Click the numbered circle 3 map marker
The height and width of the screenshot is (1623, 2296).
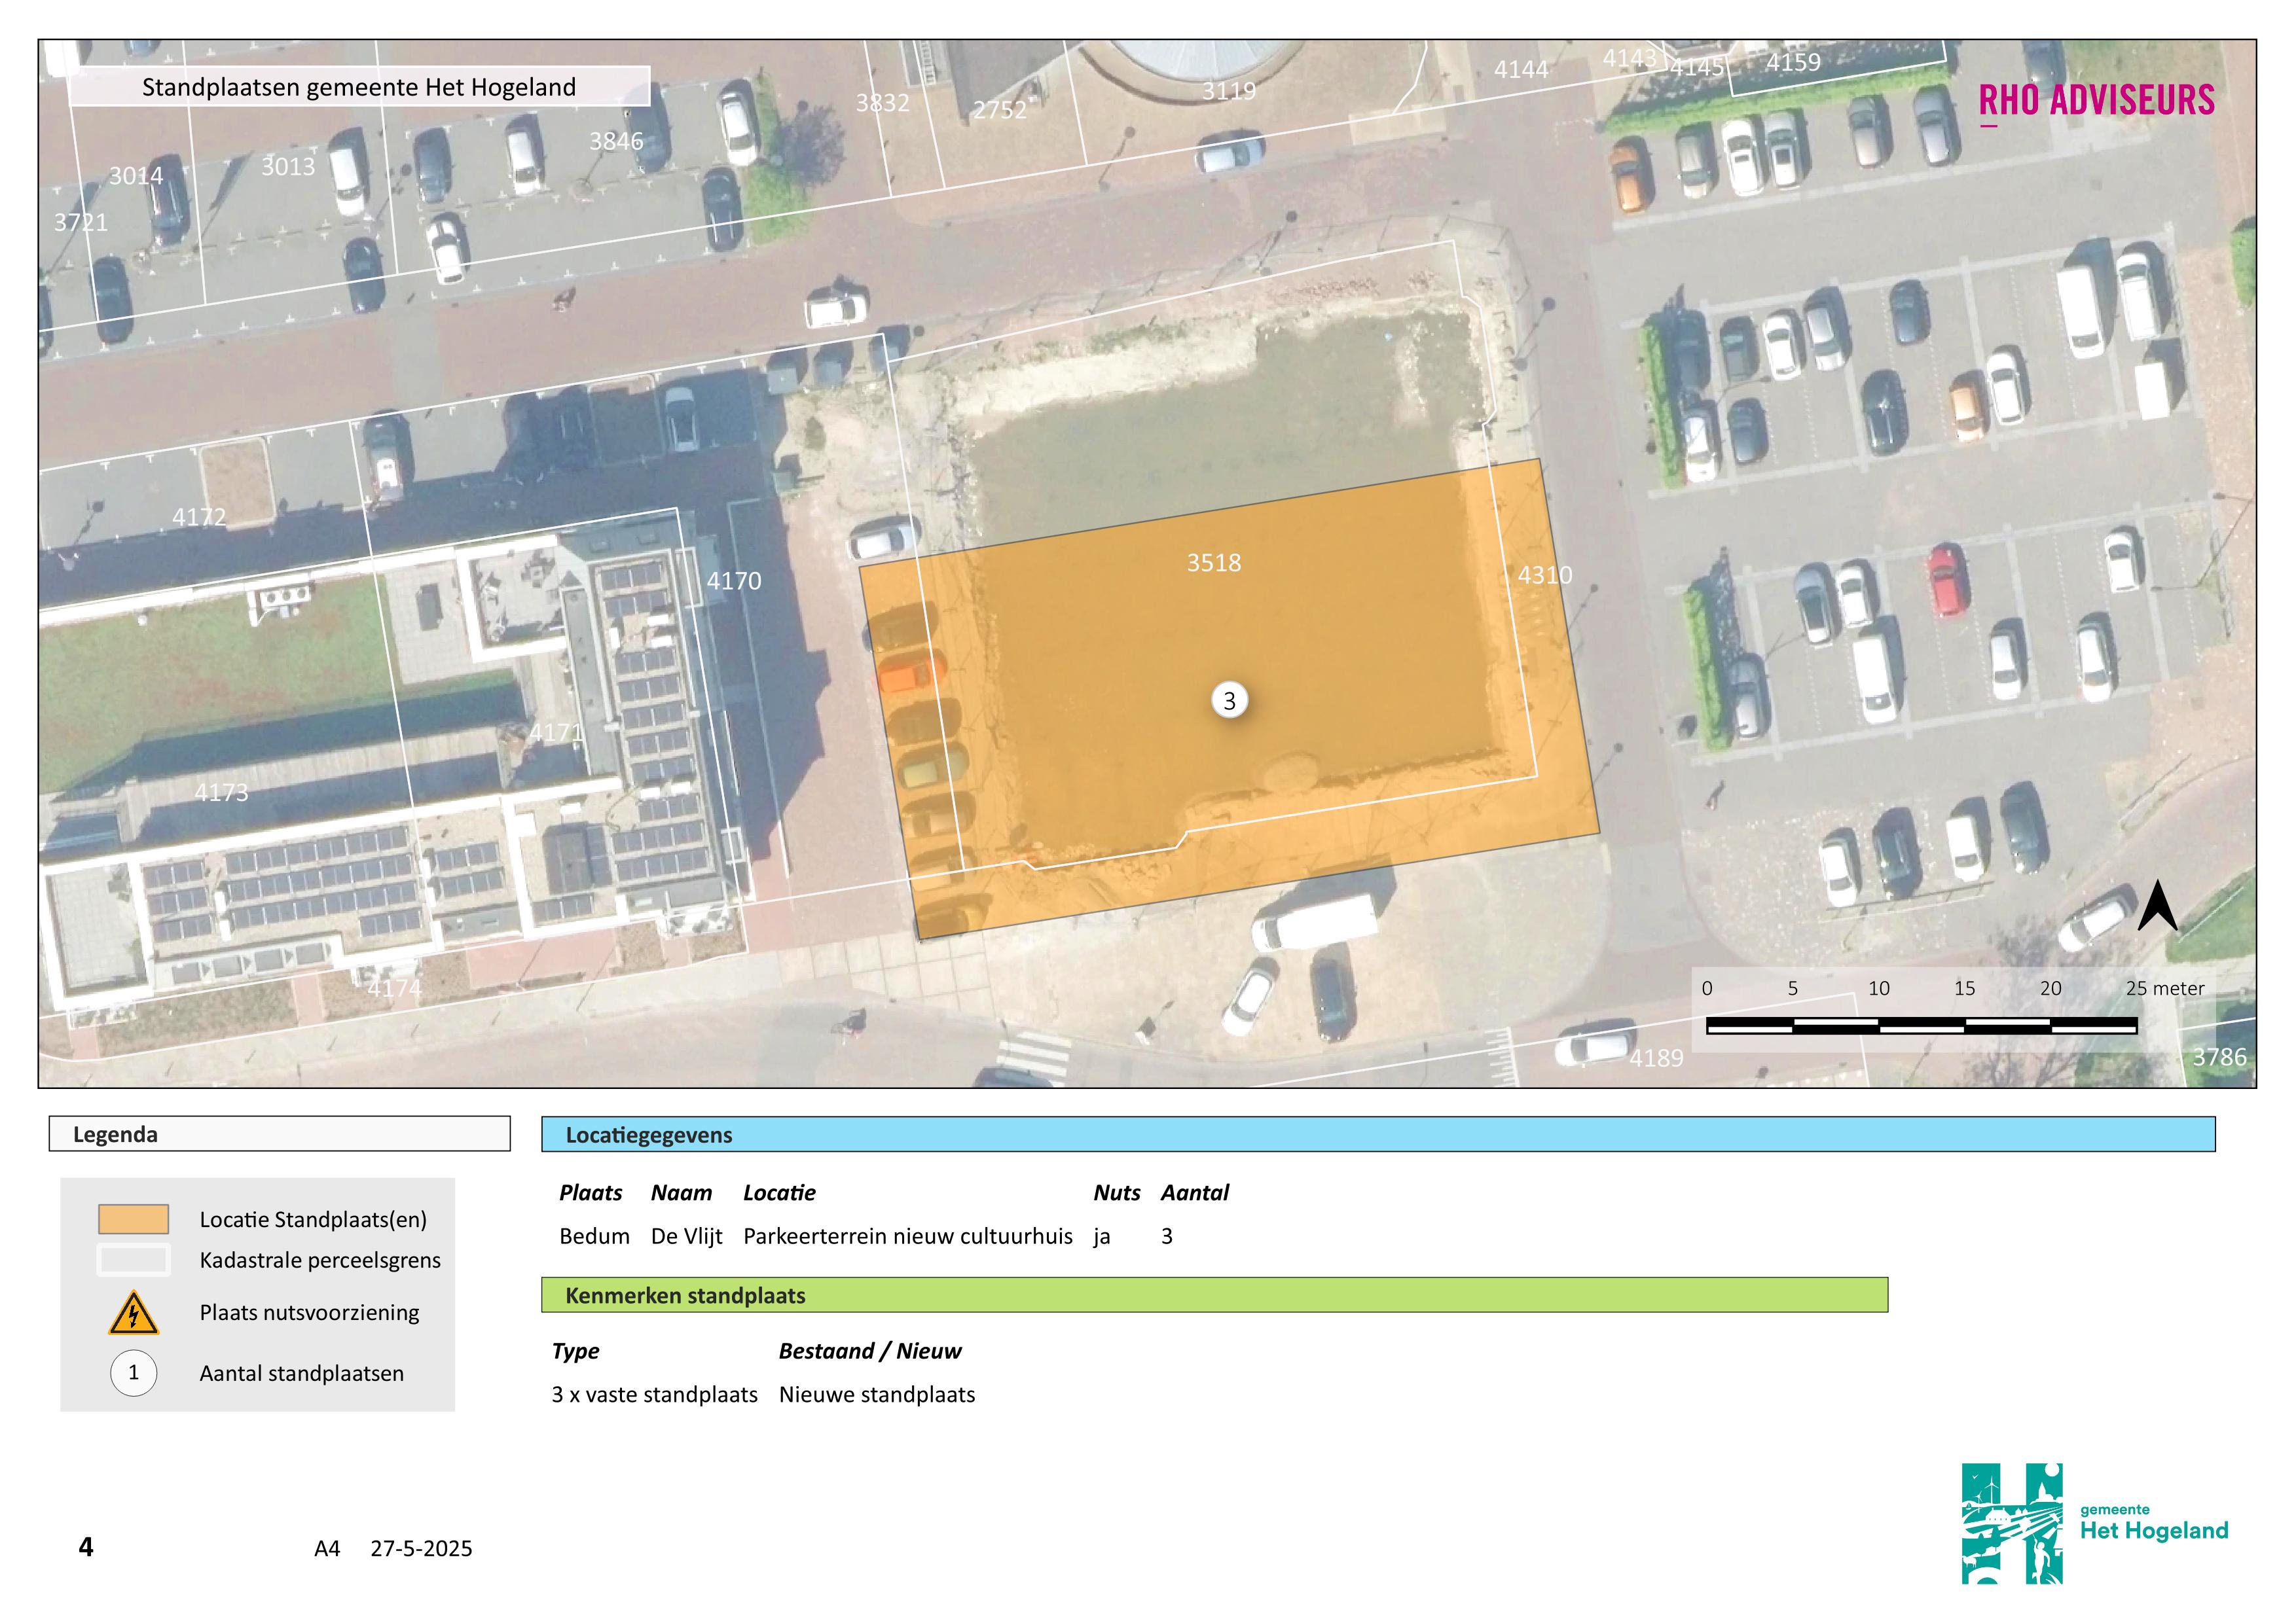coord(1229,700)
